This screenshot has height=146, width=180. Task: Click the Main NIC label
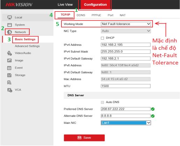click(70, 123)
